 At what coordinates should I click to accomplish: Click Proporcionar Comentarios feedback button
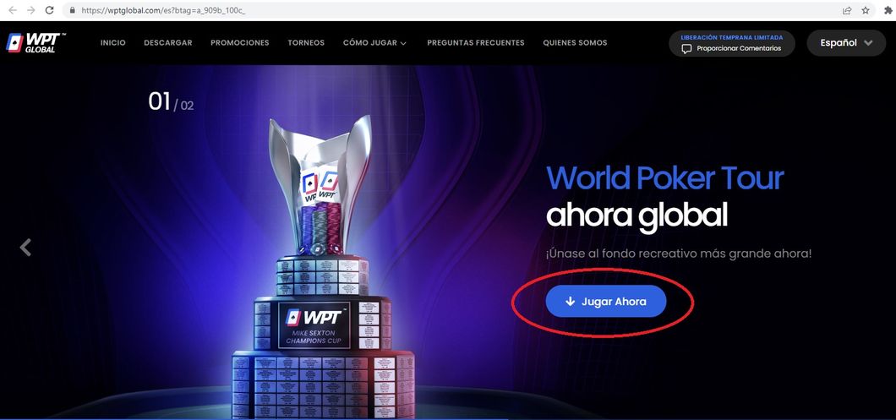731,43
